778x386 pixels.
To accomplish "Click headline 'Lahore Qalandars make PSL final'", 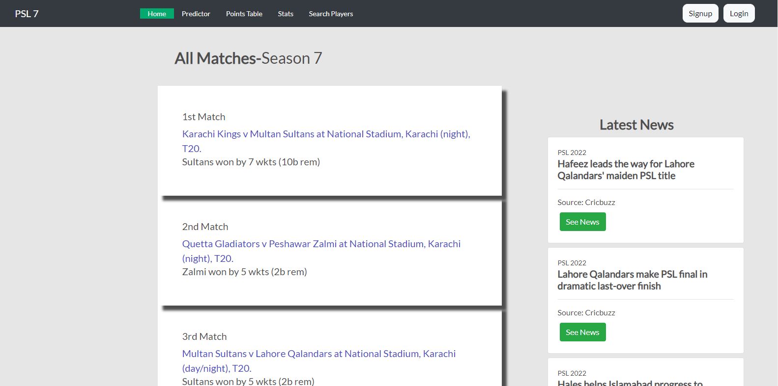I will coord(633,280).
